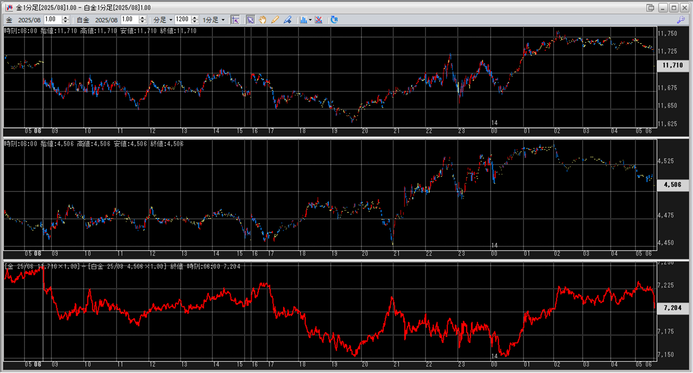Click the 金 multiplier 1.00 field

point(52,20)
